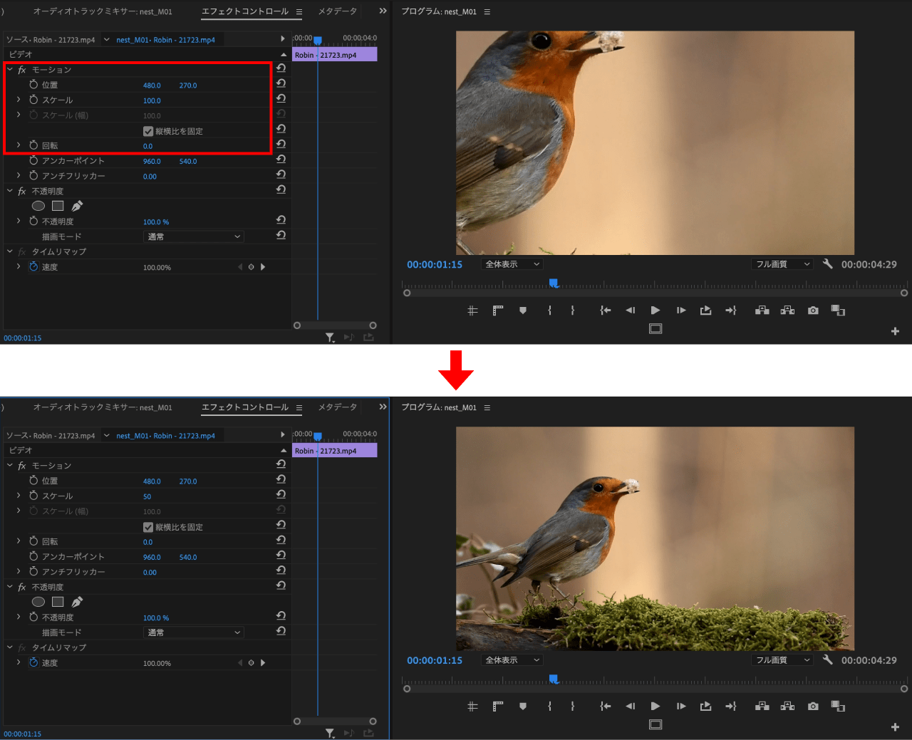Toggle stopwatch beside スケール value 50
This screenshot has width=912, height=740.
[33, 495]
